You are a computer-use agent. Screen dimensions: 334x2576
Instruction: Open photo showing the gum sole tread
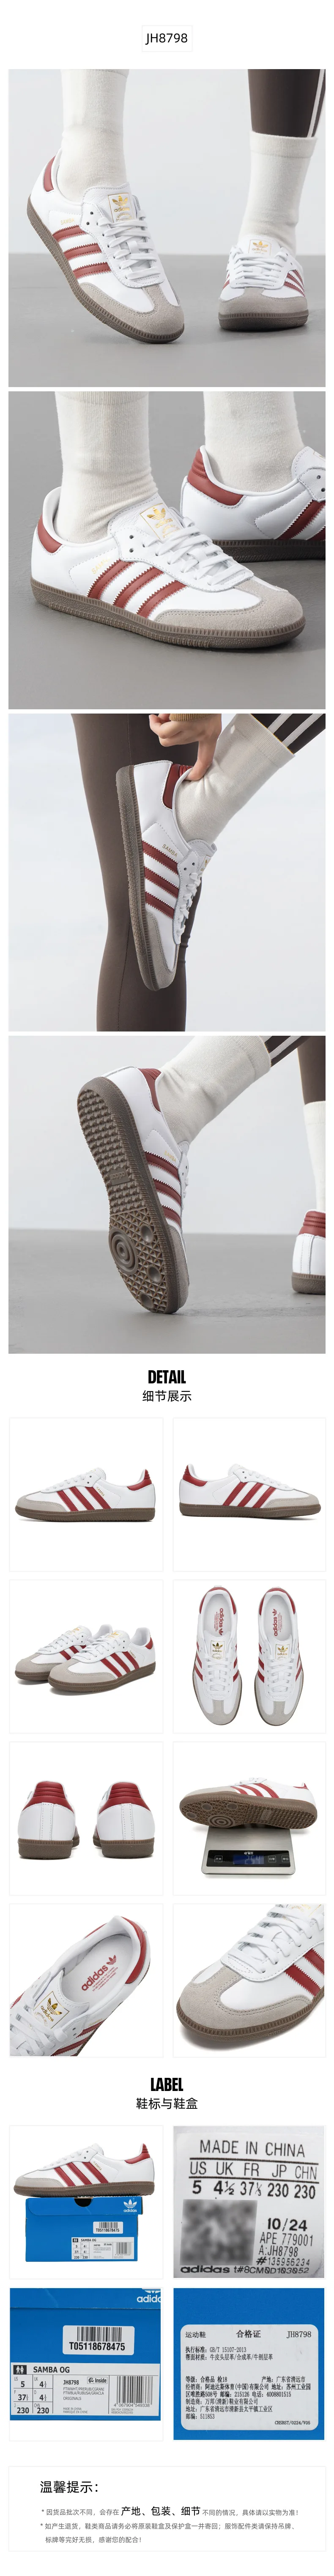(167, 1194)
